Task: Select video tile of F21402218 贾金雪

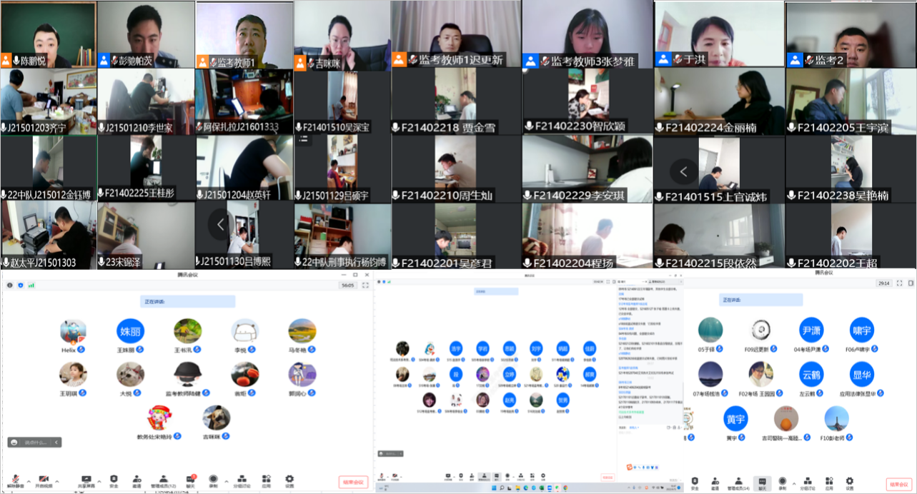Action: 456,101
